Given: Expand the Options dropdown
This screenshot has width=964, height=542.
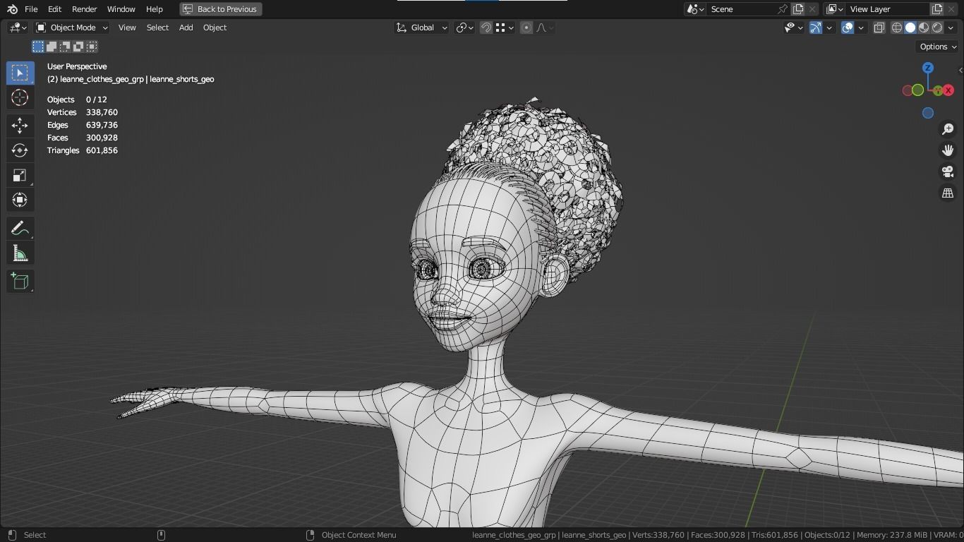Looking at the screenshot, I should (938, 47).
